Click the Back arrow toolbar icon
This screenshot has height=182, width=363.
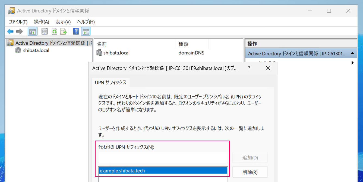pos(10,32)
